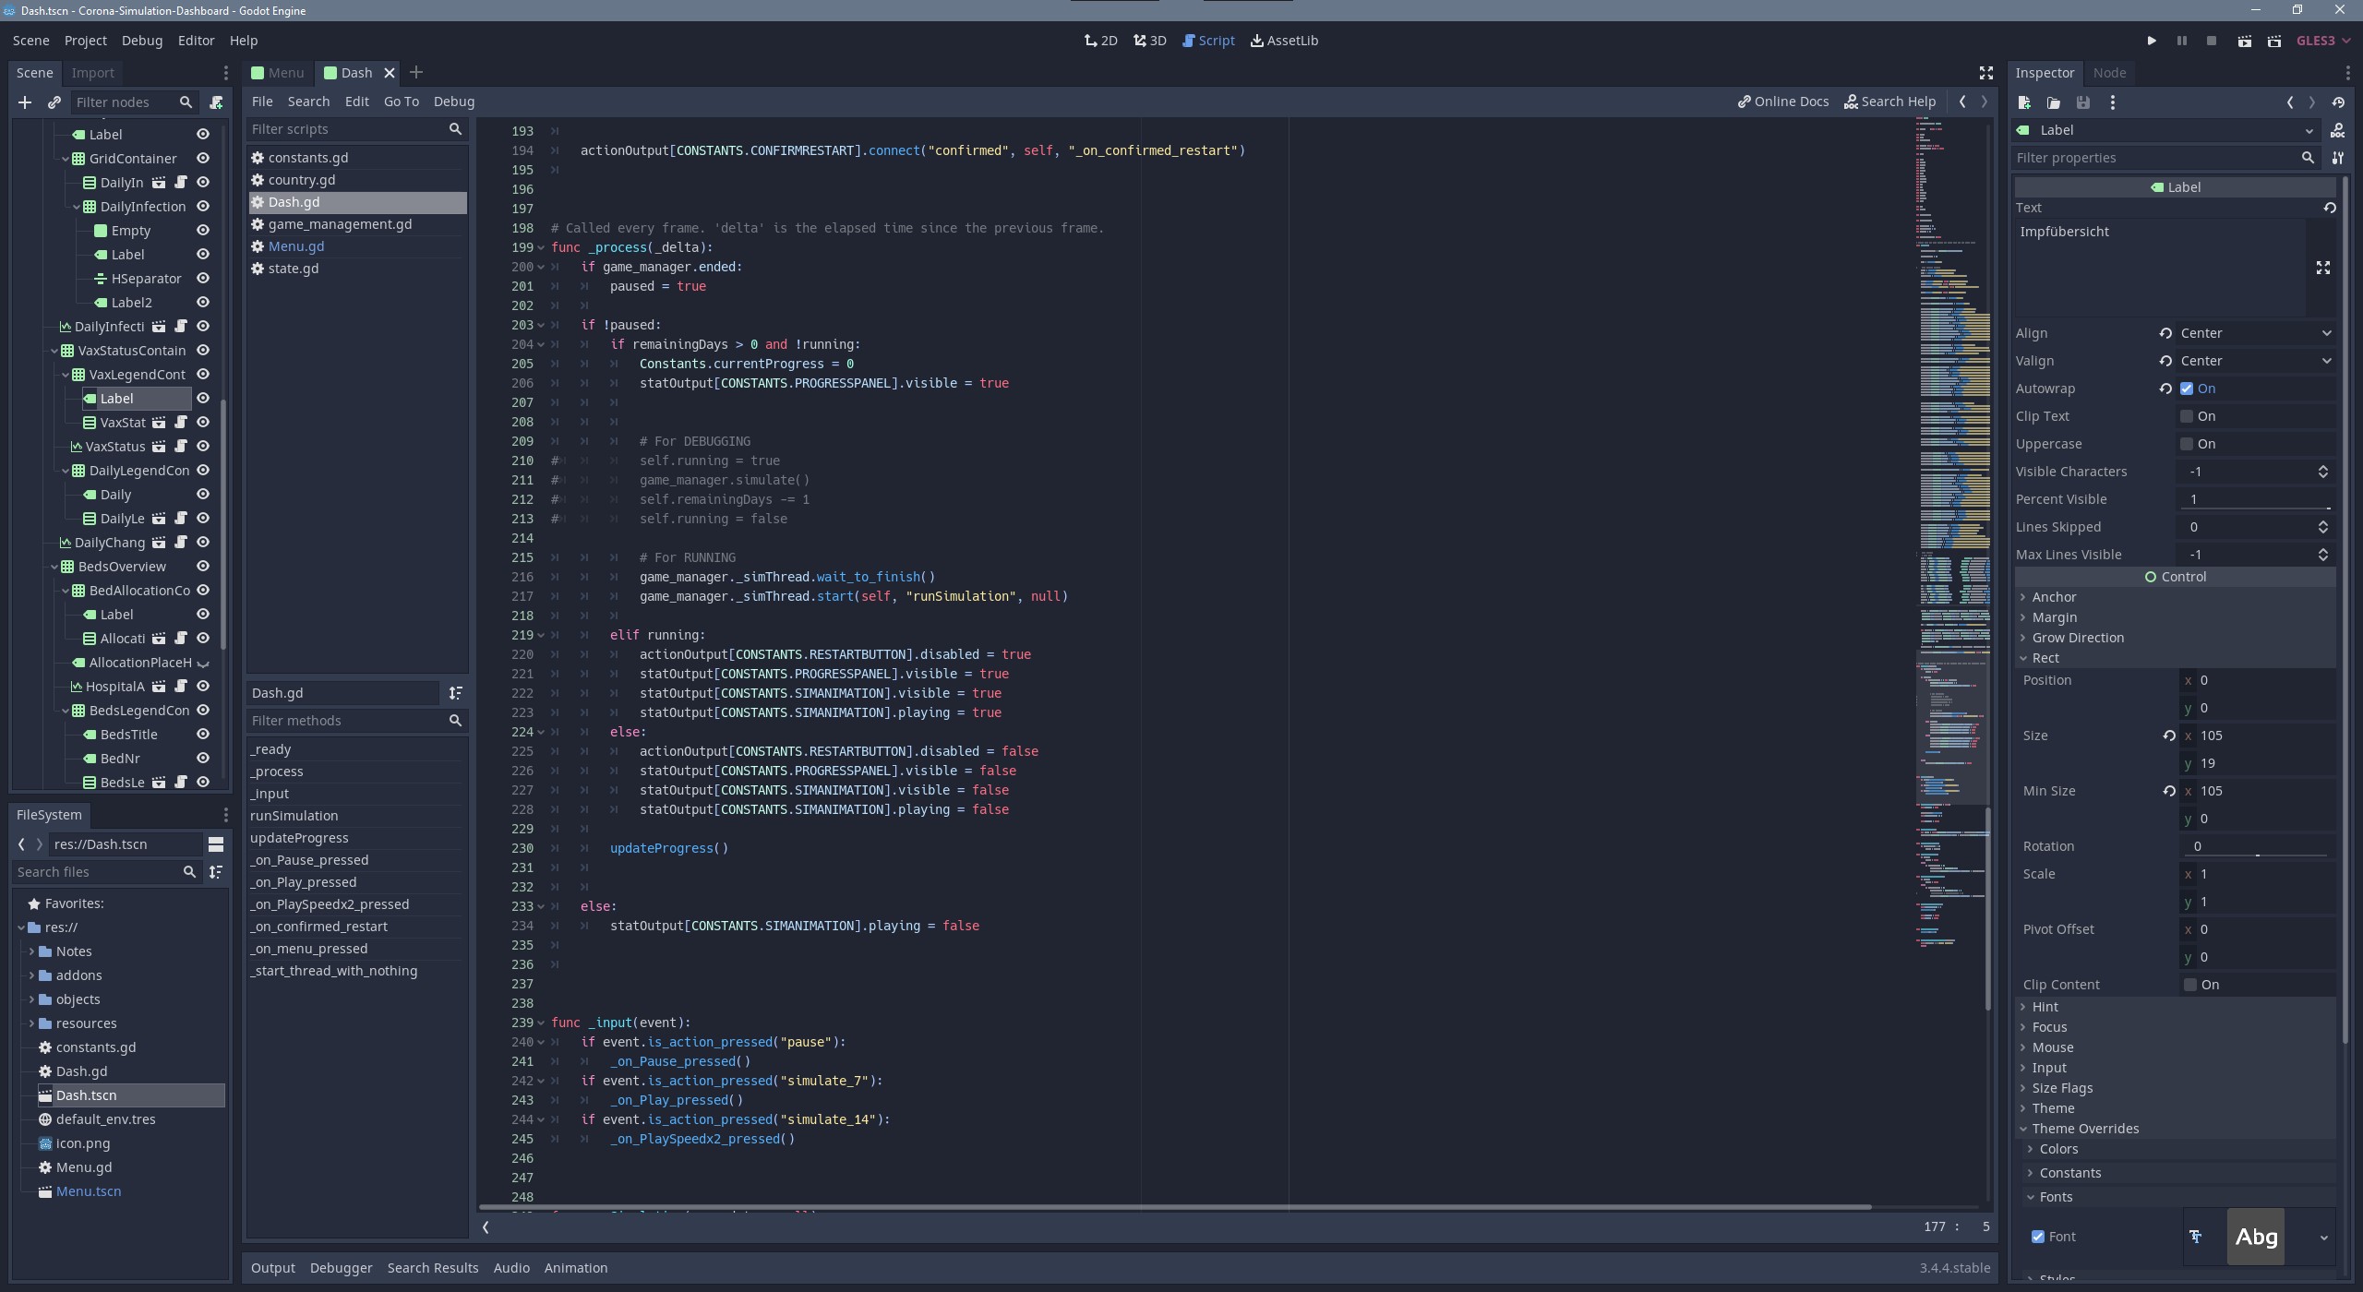Image resolution: width=2363 pixels, height=1292 pixels.
Task: Enable the Clip Content checkbox
Action: point(2189,985)
